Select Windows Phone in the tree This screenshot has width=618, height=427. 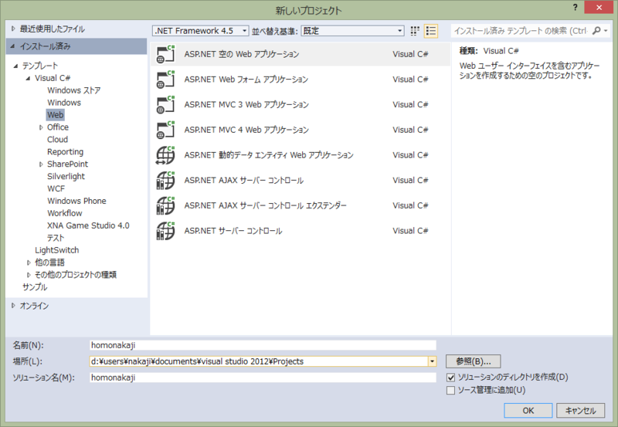tap(76, 201)
